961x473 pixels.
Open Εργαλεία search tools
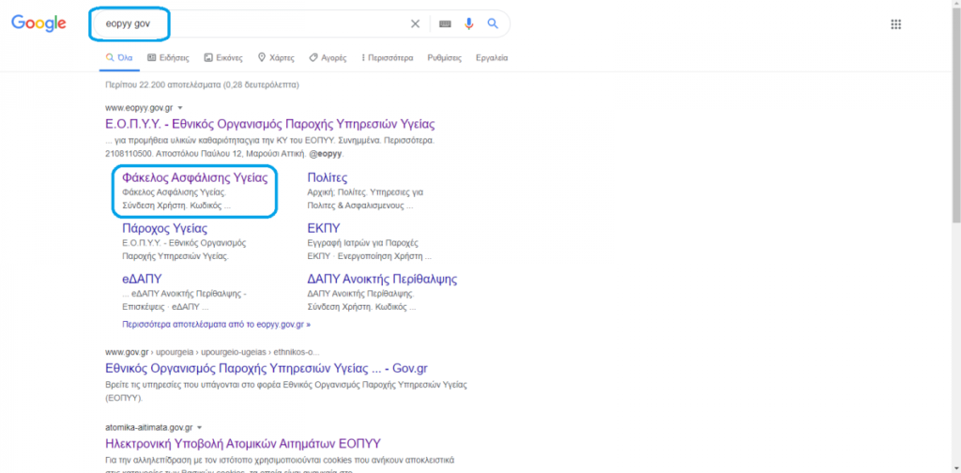[x=492, y=58]
